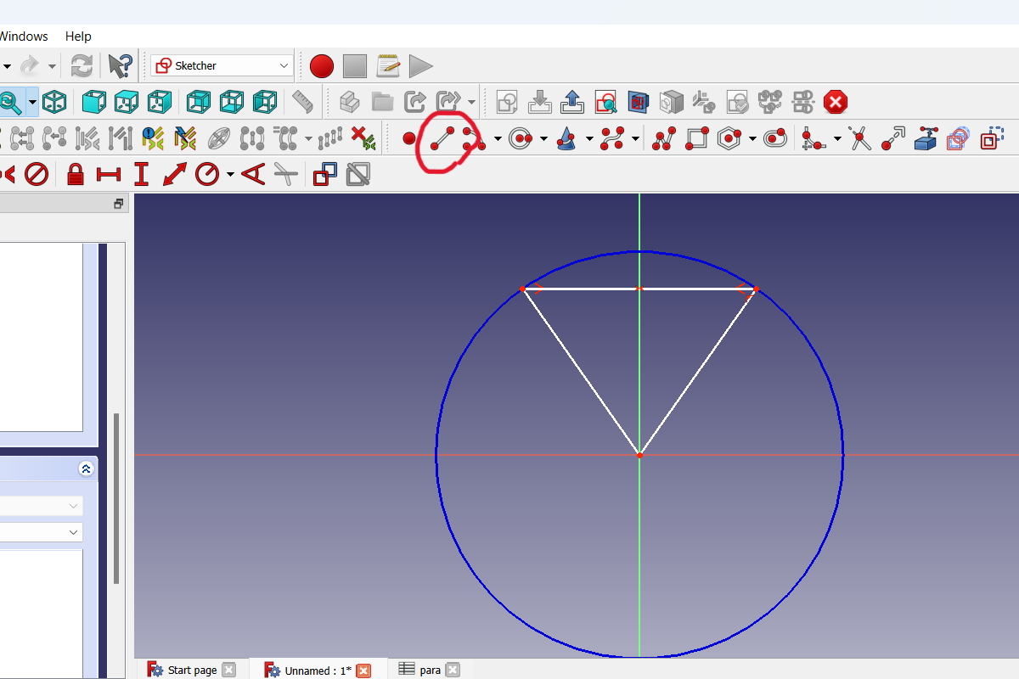
Task: Select the Create Circle tool
Action: pyautogui.click(x=521, y=138)
